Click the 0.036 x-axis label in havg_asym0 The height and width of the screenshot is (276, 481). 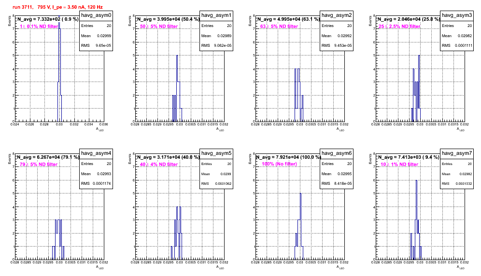pos(104,124)
